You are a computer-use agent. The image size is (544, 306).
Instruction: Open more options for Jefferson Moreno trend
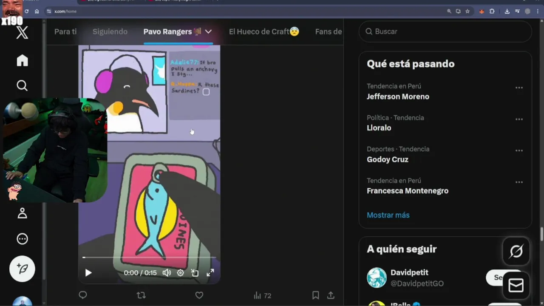[x=519, y=88]
